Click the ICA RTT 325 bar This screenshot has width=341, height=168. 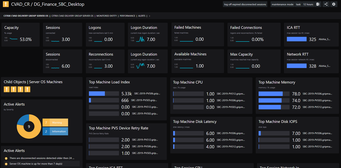(x=297, y=39)
